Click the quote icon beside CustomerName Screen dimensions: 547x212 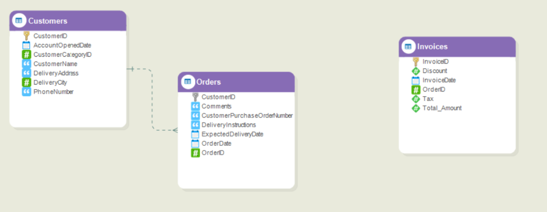point(26,64)
